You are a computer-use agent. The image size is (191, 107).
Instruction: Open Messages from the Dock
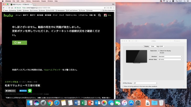(111, 103)
